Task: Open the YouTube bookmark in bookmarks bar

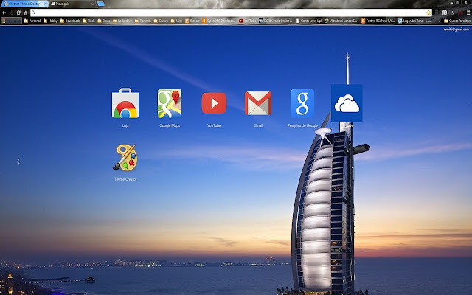Action: (247, 21)
